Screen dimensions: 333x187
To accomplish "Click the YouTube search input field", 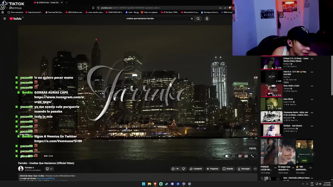I will pos(157,18).
